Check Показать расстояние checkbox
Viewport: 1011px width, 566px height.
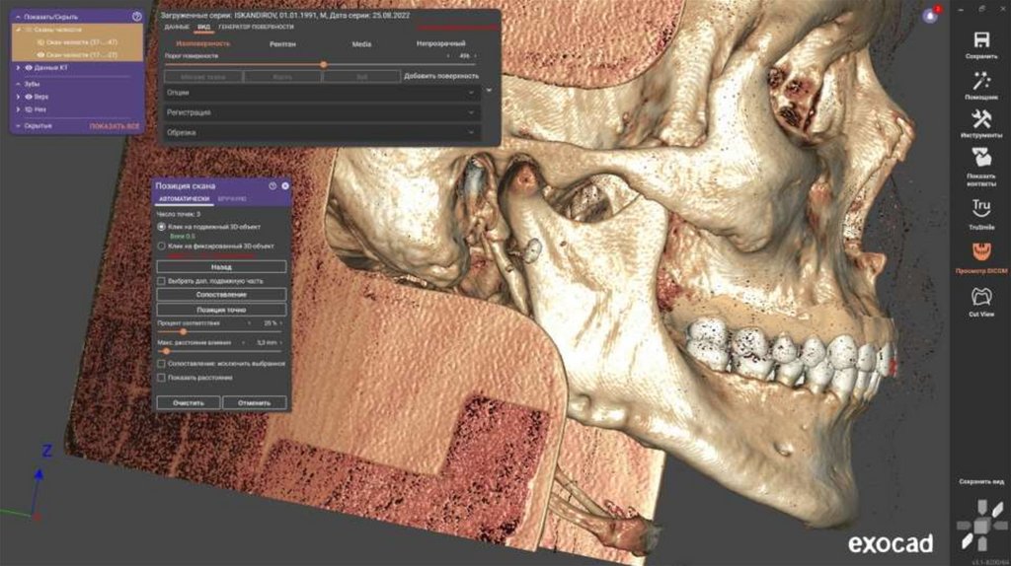[x=161, y=378]
